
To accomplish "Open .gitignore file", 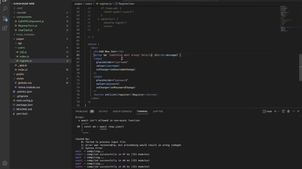I will (x=22, y=96).
